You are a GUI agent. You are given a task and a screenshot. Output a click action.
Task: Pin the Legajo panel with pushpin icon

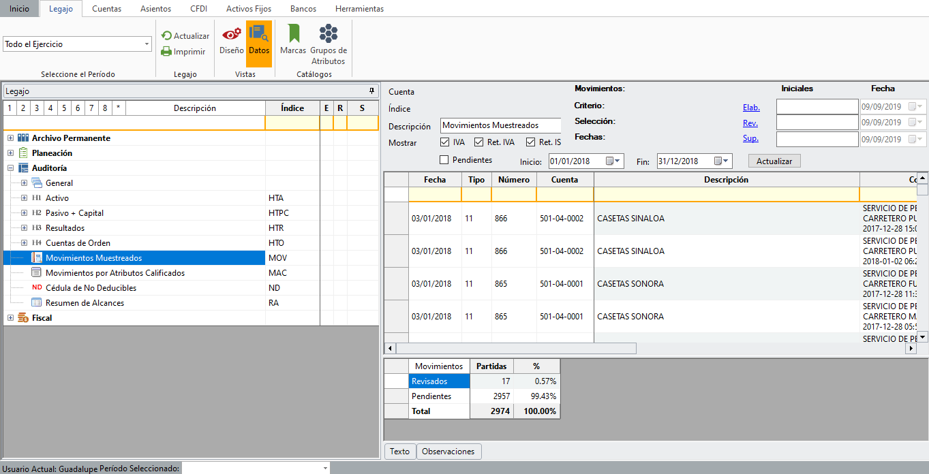click(x=371, y=91)
